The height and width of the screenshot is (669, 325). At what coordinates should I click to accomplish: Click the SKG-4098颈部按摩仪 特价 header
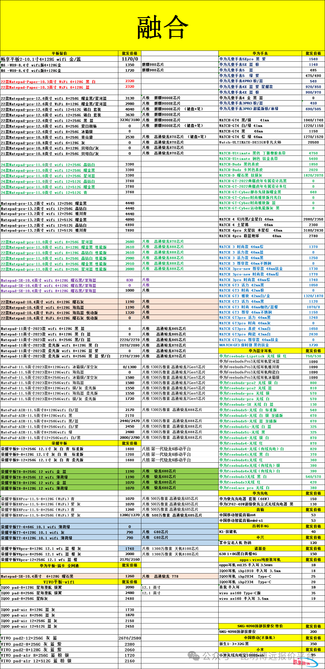coord(260,626)
